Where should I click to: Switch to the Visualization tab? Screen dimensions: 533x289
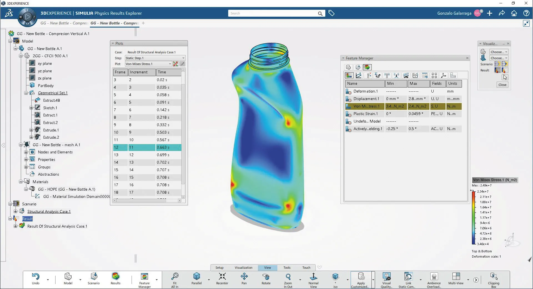243,268
